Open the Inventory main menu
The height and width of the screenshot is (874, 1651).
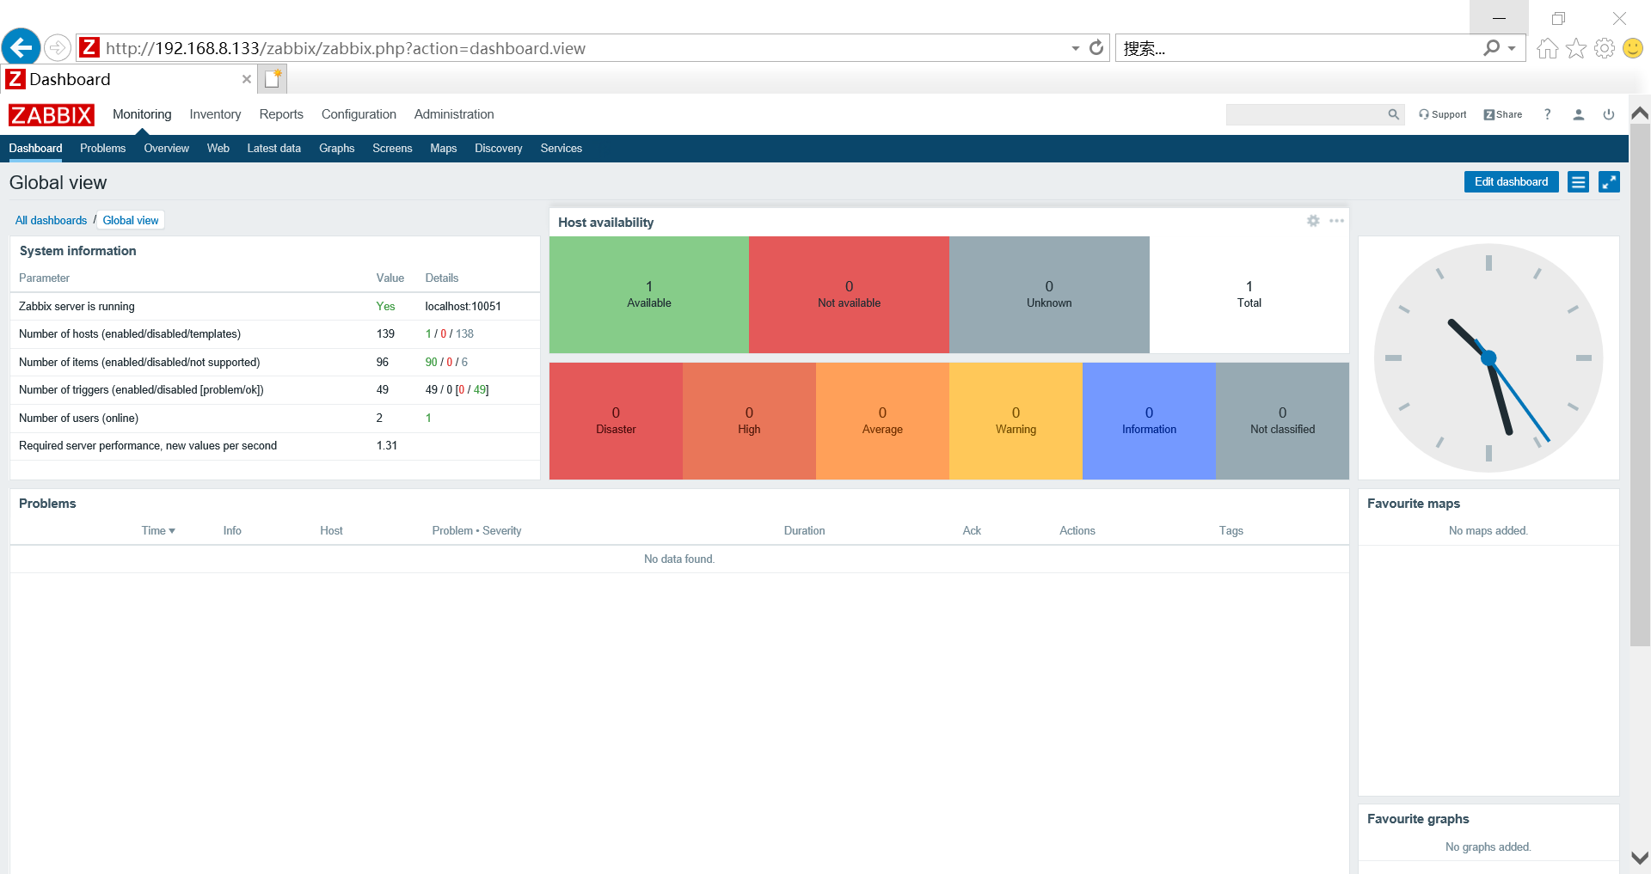click(x=215, y=114)
